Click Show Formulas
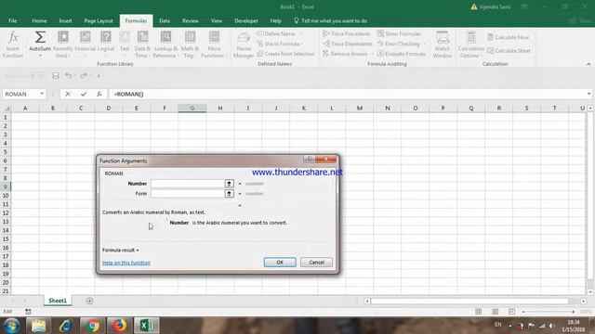595x334 pixels. coord(399,33)
